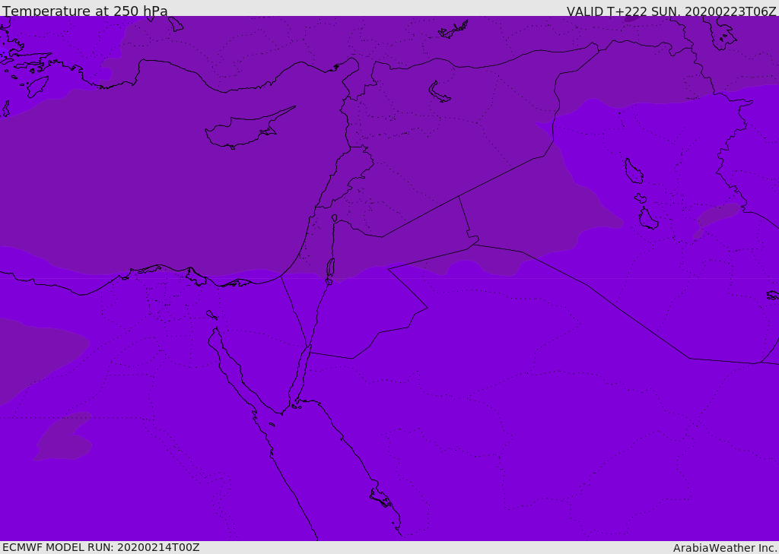Click the VALID T+222 timestamp text
This screenshot has width=779, height=554.
tap(671, 11)
